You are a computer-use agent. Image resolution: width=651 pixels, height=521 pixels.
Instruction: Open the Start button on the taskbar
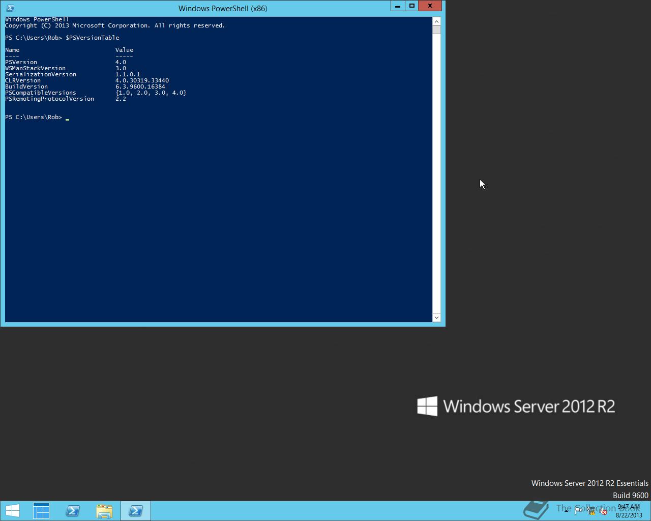coord(12,511)
